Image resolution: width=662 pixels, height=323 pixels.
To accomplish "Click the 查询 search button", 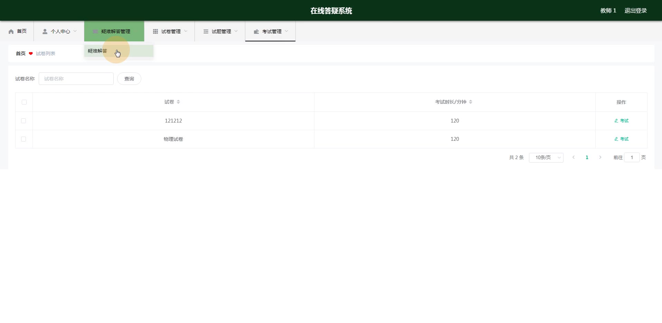I will pyautogui.click(x=129, y=79).
